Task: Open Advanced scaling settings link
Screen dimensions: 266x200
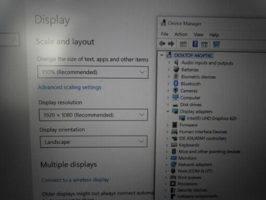Action: [x=69, y=87]
